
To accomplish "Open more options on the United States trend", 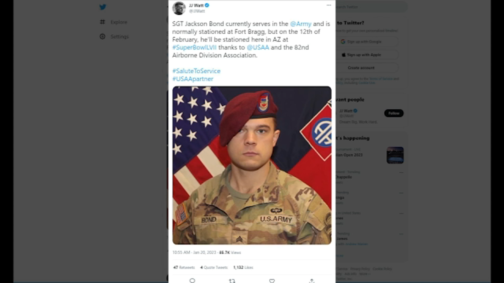I will [401, 213].
